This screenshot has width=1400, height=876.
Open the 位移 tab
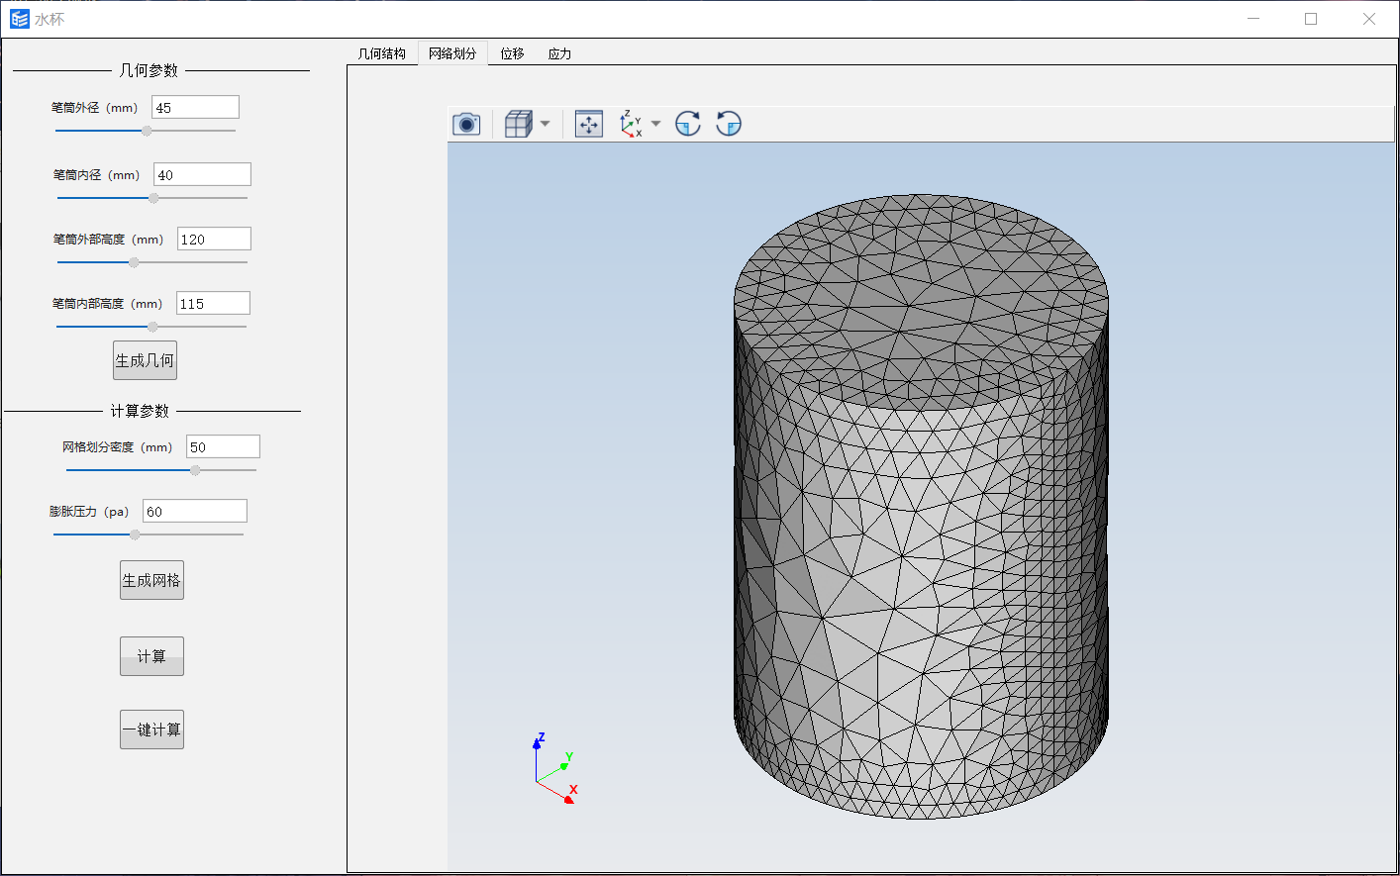[x=512, y=53]
